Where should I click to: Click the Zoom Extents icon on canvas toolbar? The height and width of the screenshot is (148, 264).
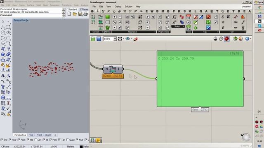[120, 39]
